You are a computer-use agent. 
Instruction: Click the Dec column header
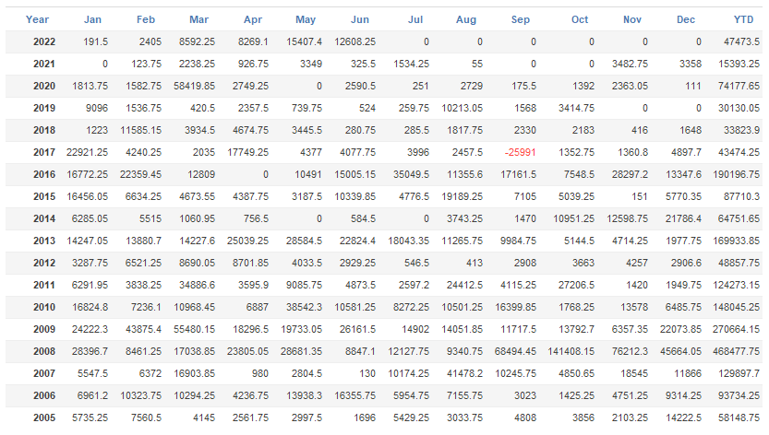(x=685, y=19)
